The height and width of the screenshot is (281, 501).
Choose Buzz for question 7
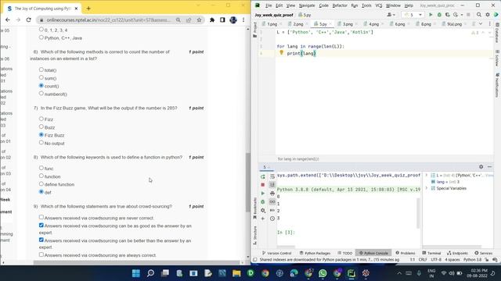(41, 126)
